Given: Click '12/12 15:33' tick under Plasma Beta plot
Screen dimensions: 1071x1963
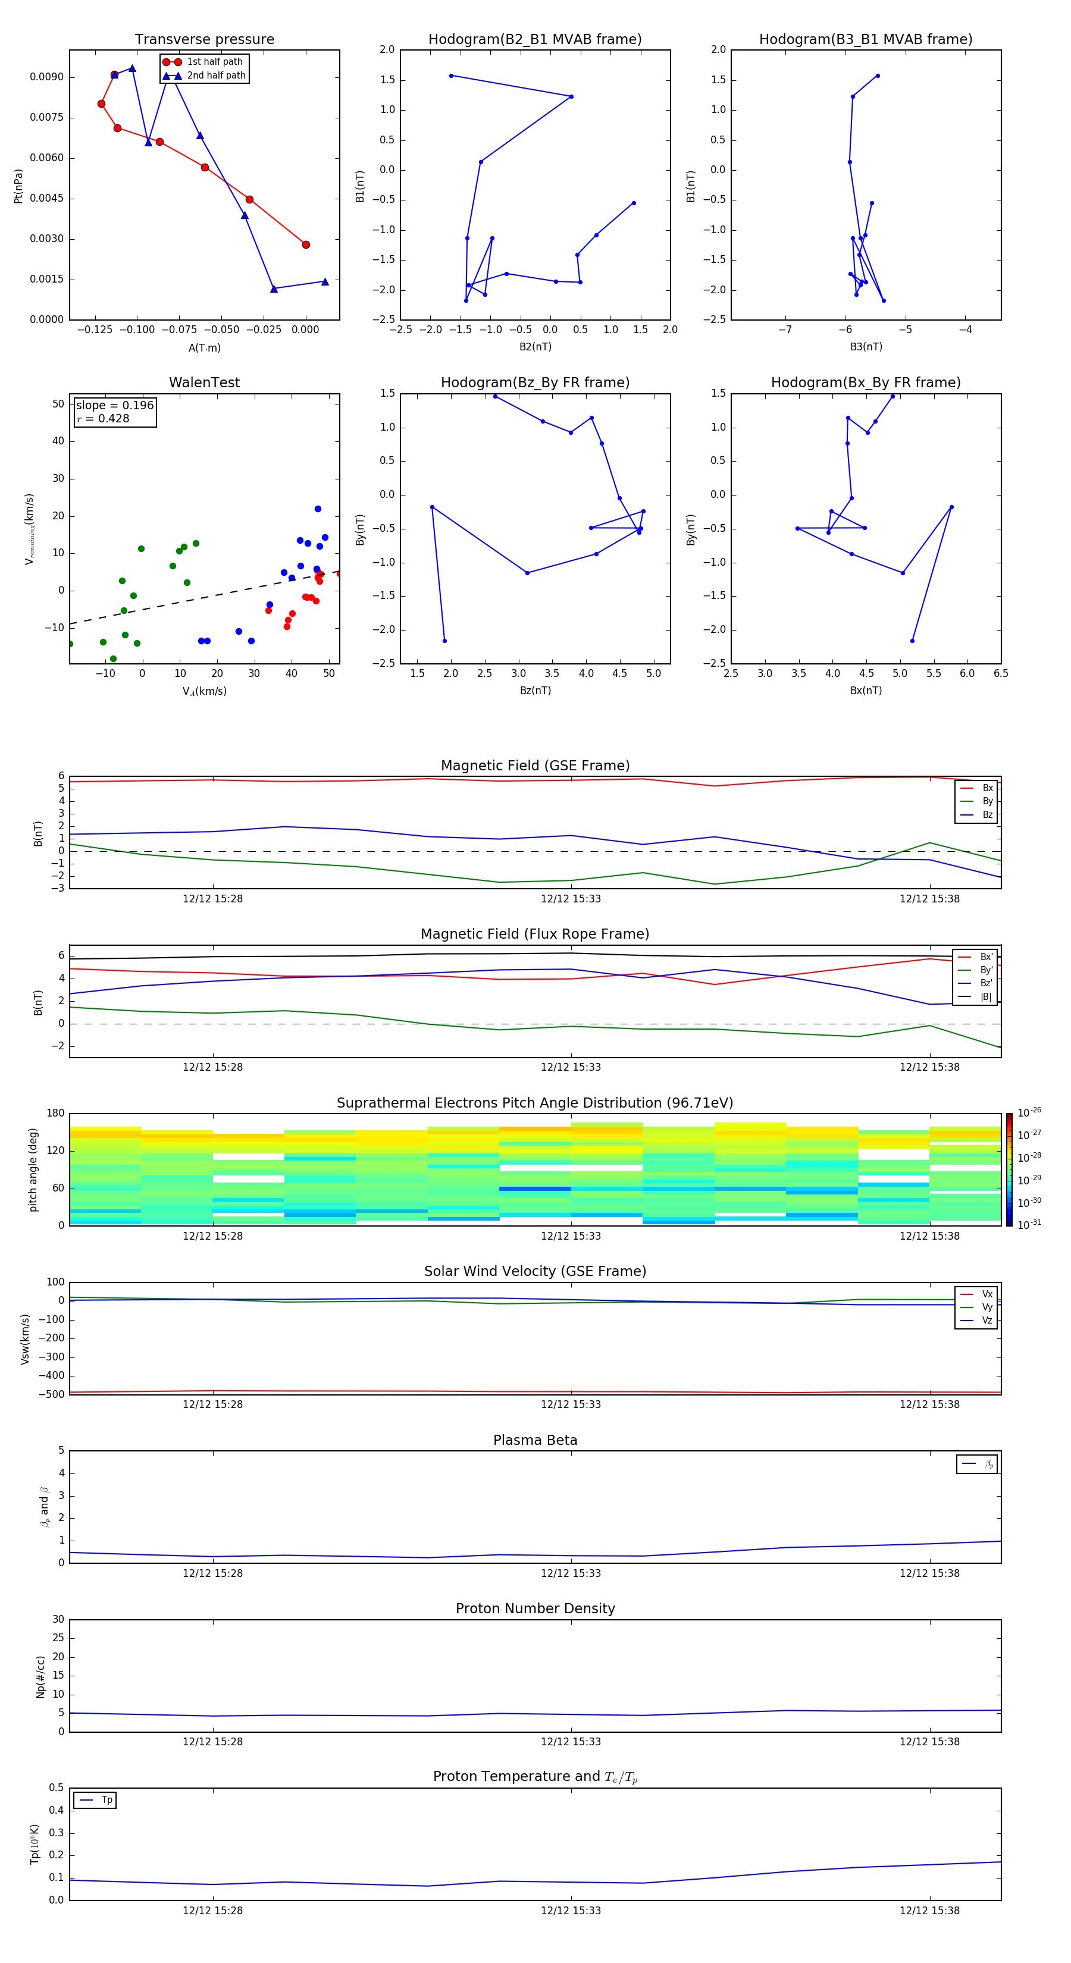Looking at the screenshot, I should click(x=571, y=1573).
